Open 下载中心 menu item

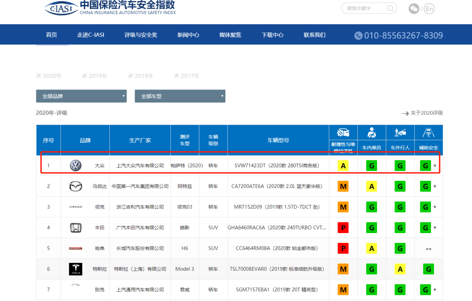273,35
